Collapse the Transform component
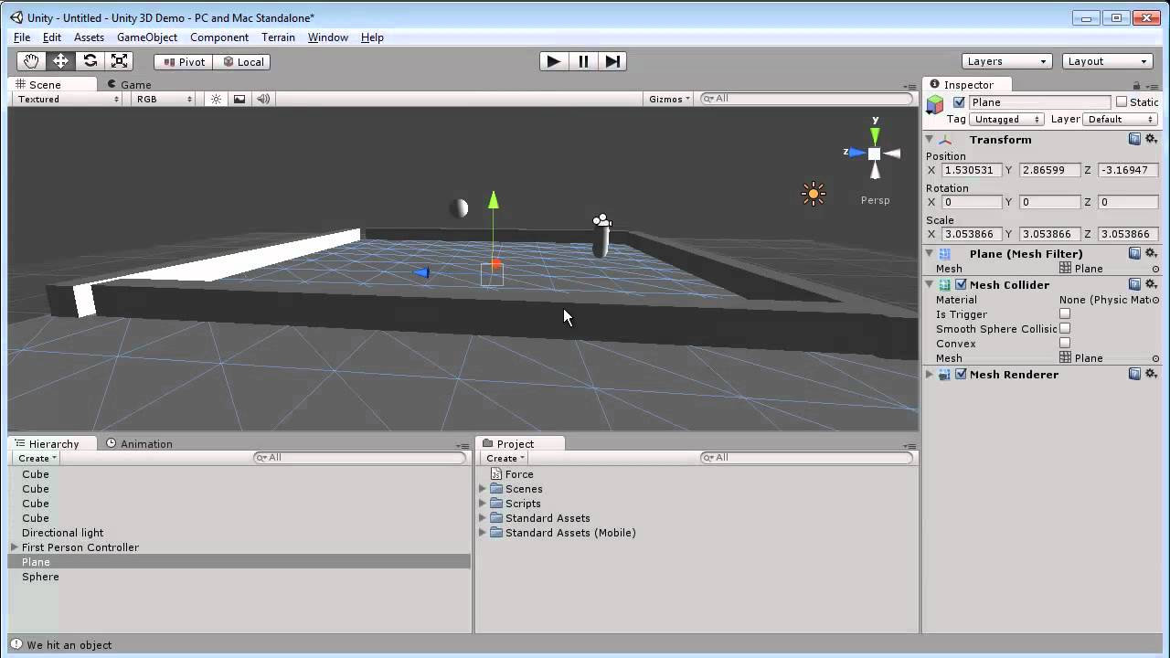This screenshot has width=1170, height=658. pyautogui.click(x=930, y=140)
